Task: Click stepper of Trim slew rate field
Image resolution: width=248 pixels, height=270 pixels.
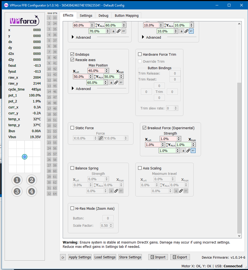Action: pos(176,108)
